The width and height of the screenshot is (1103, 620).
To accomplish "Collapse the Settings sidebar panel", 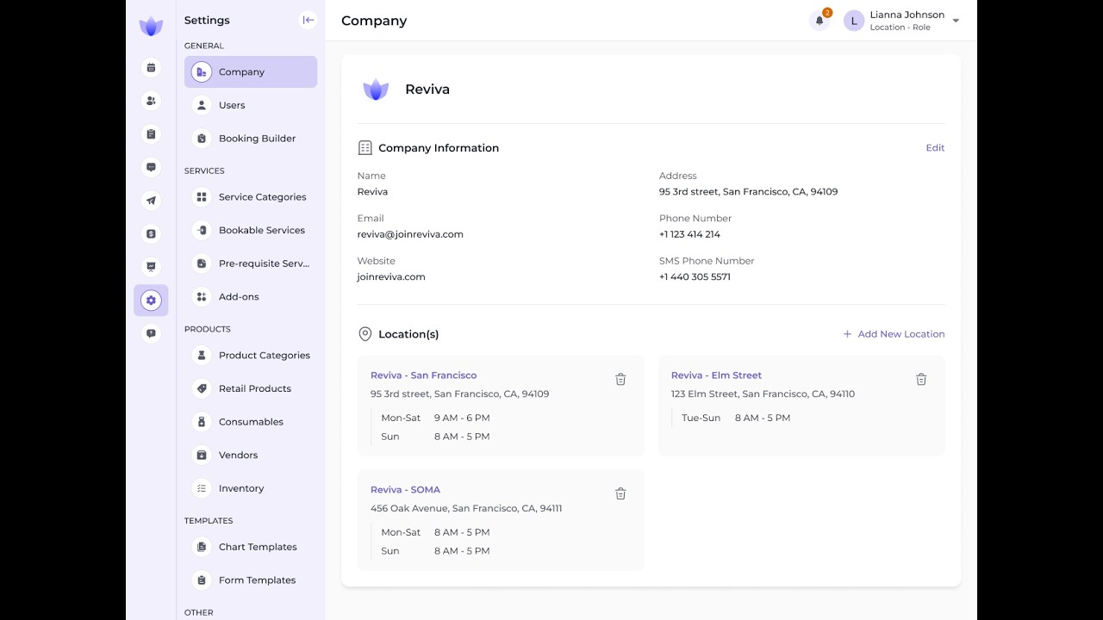I will [x=308, y=20].
